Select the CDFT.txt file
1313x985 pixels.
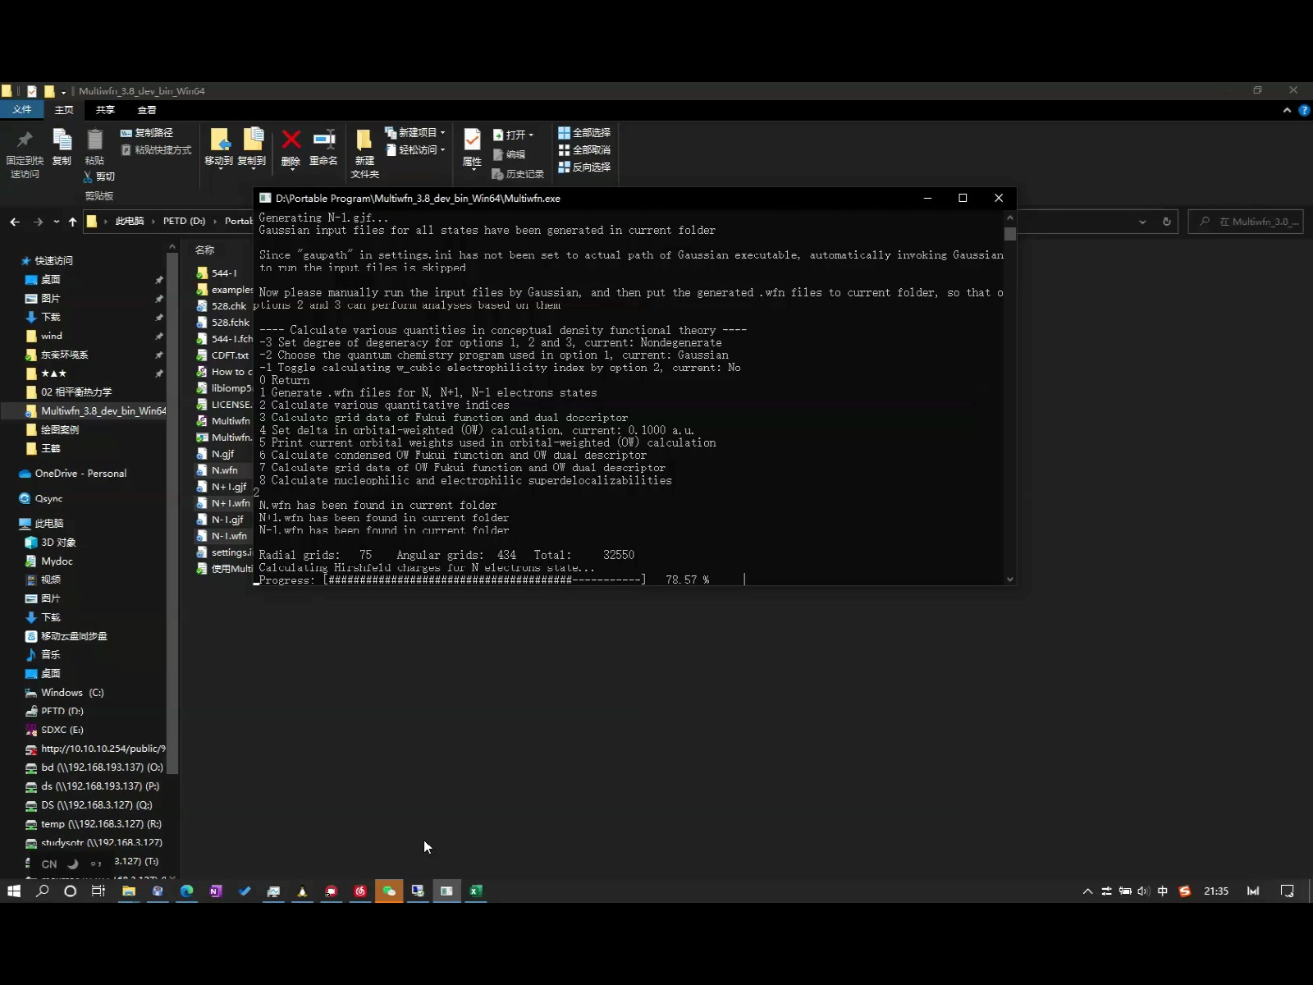point(222,355)
